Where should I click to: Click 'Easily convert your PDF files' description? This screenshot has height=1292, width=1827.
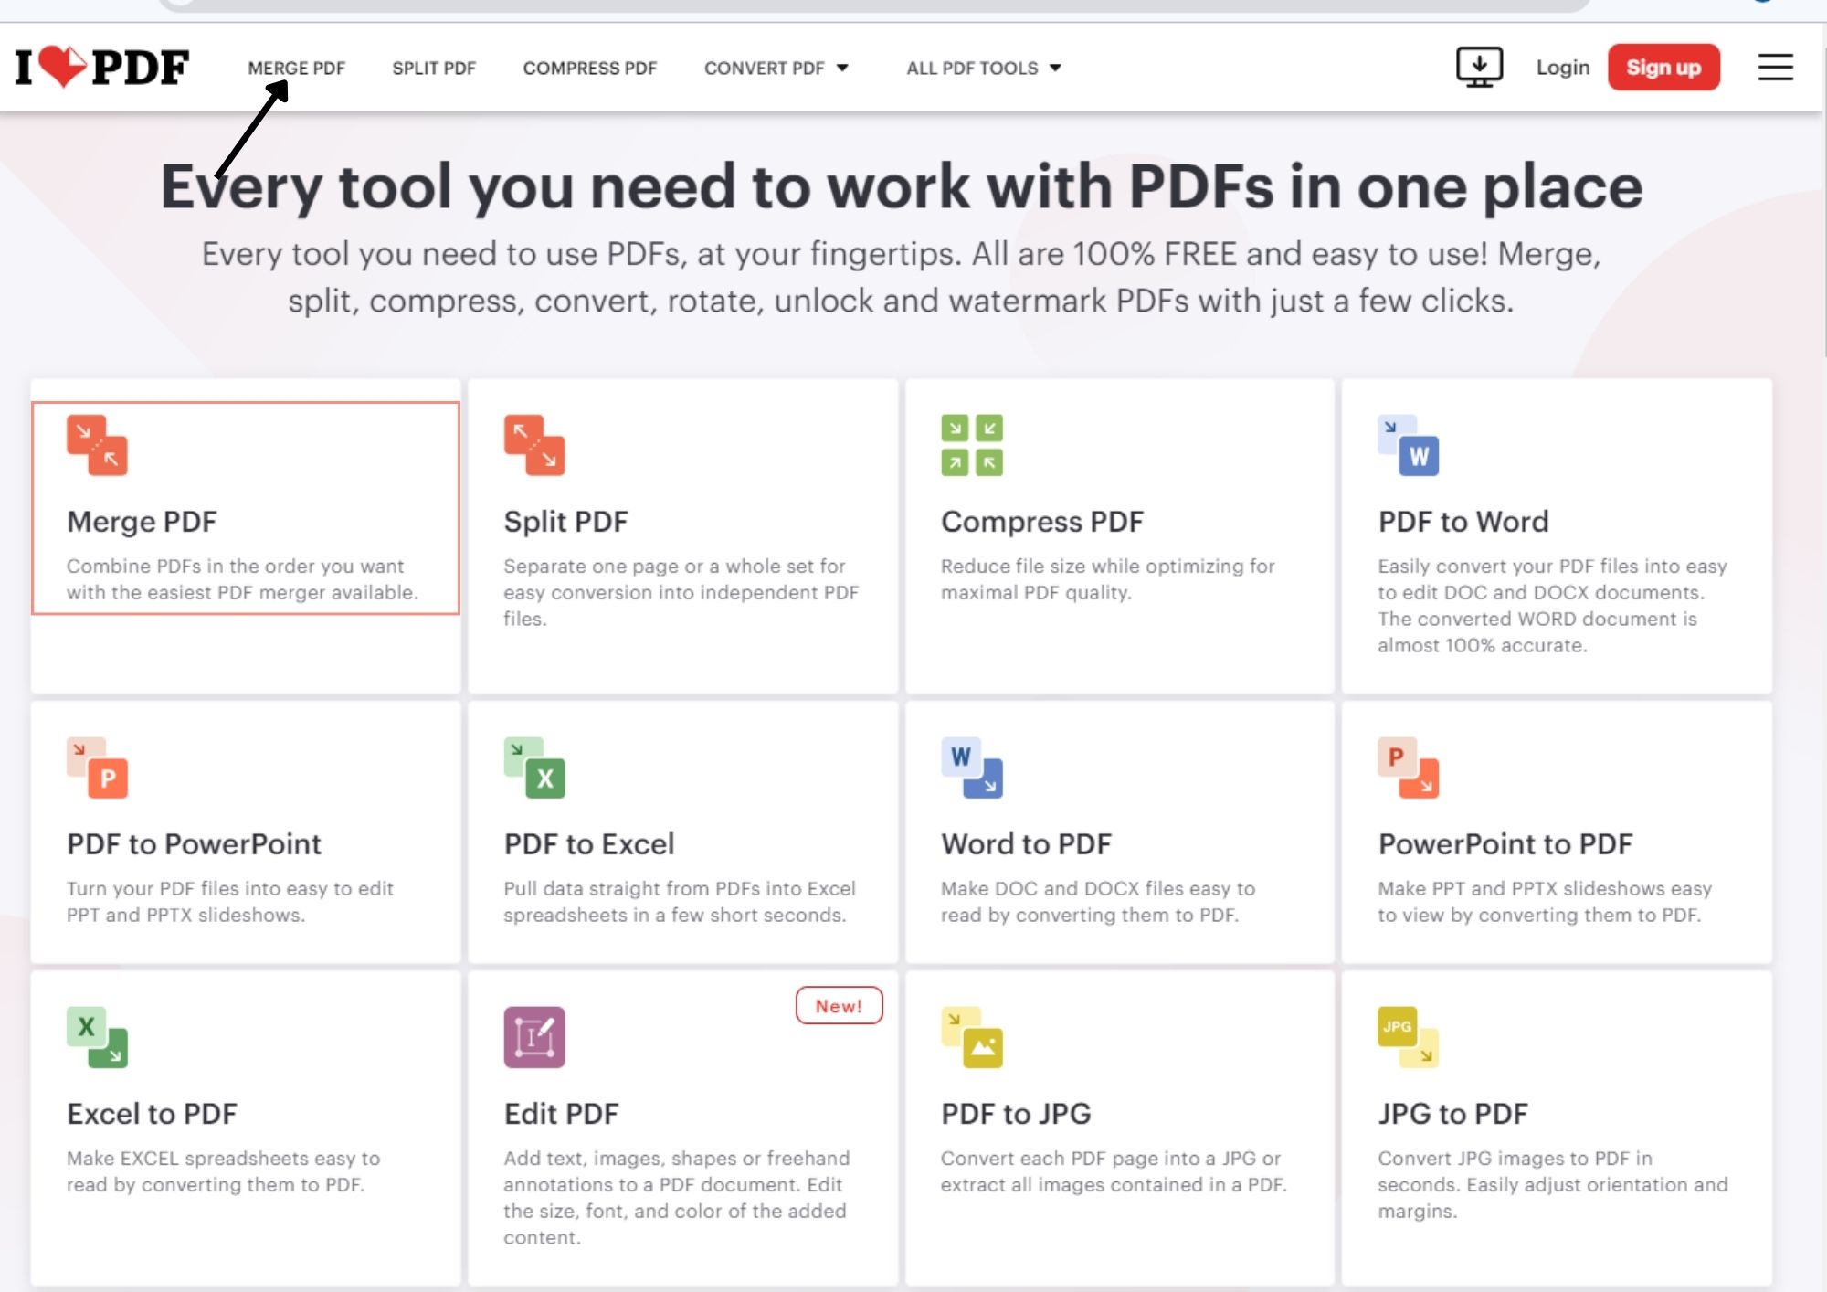click(1552, 606)
